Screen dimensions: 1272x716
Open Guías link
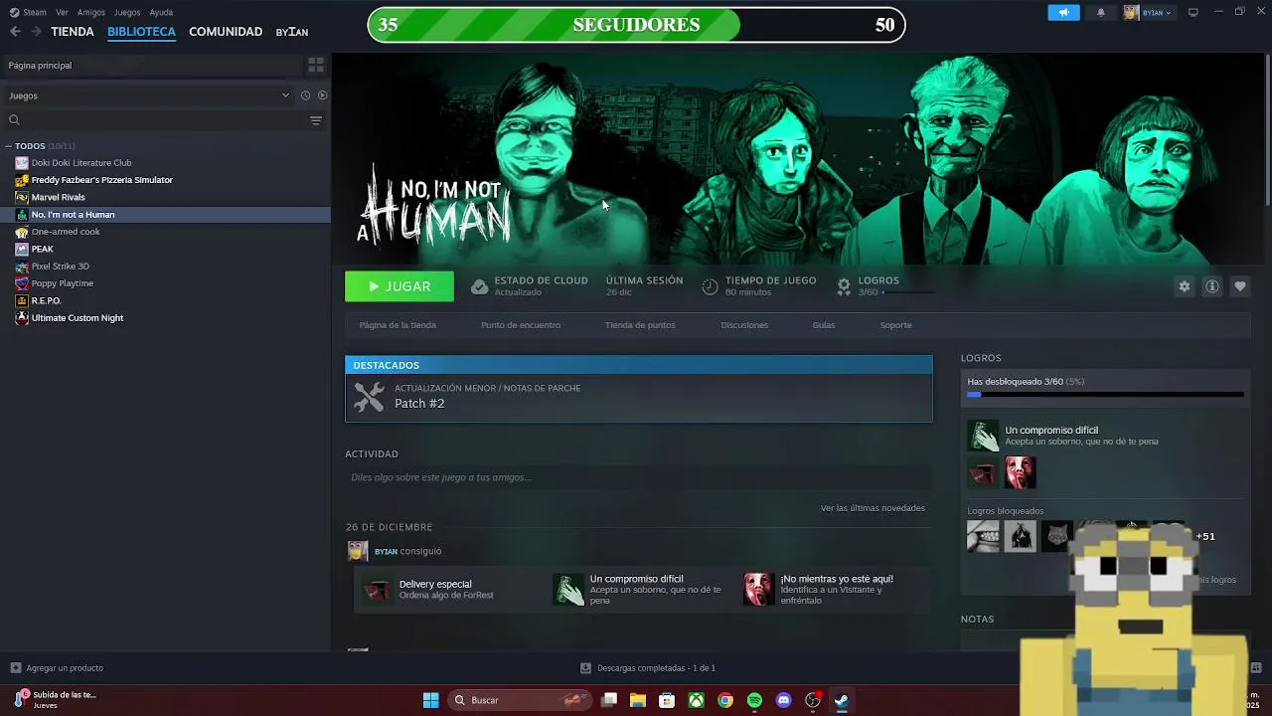tap(824, 325)
